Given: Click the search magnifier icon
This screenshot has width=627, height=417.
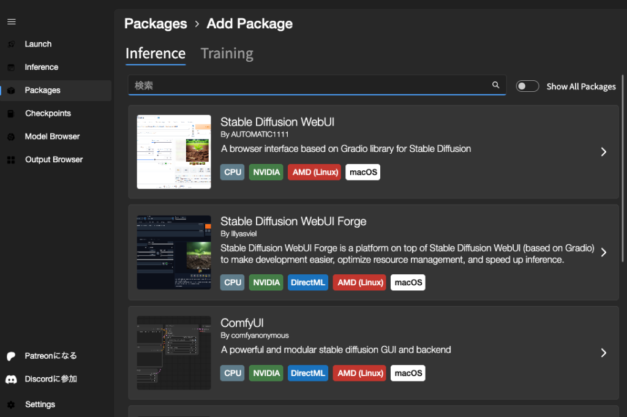Looking at the screenshot, I should pyautogui.click(x=496, y=85).
